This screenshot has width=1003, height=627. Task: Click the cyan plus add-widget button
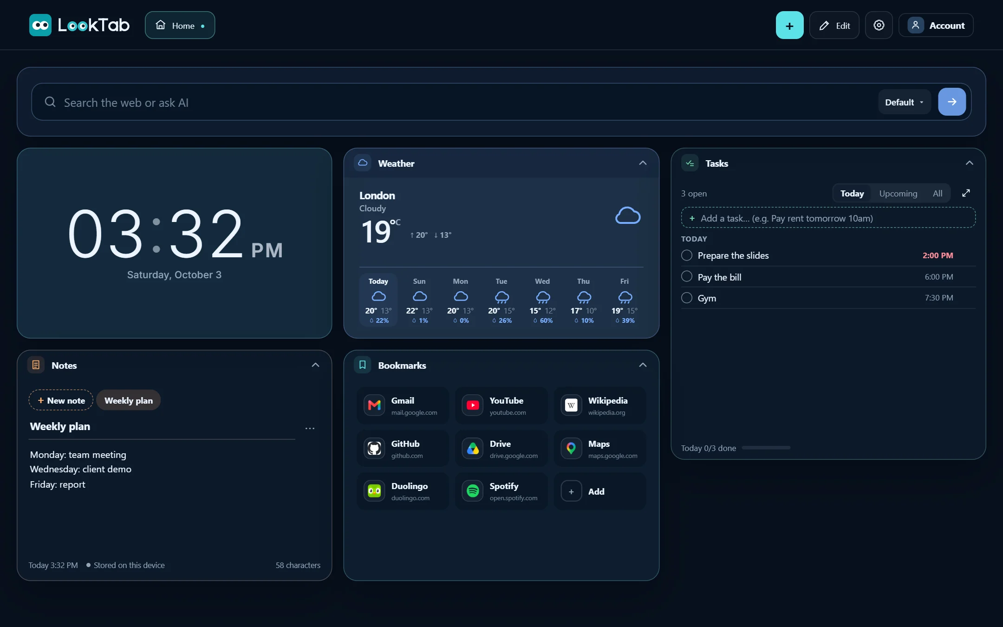(789, 26)
